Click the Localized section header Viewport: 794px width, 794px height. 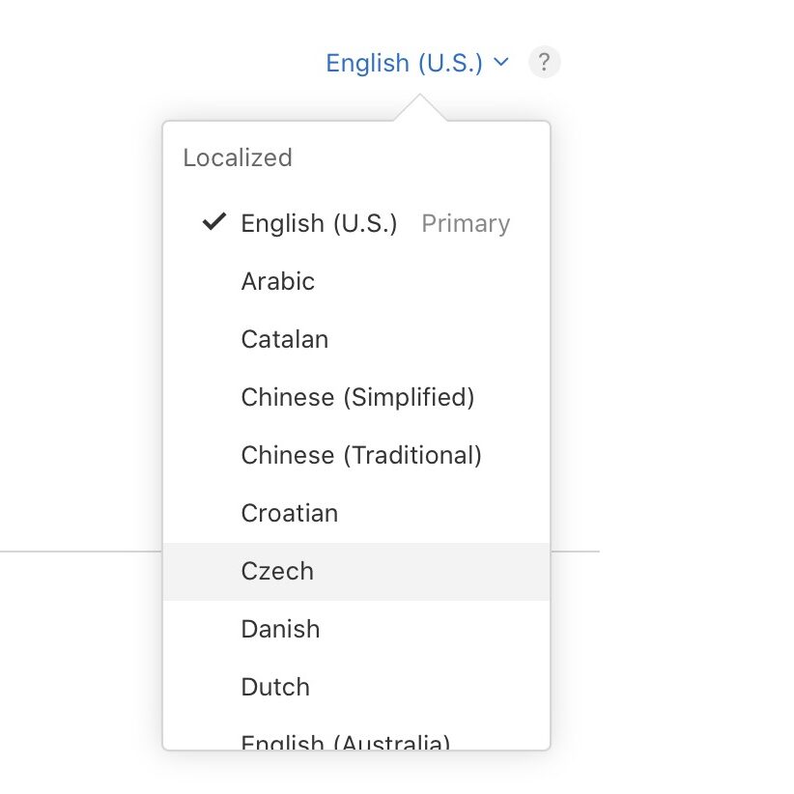click(x=238, y=157)
